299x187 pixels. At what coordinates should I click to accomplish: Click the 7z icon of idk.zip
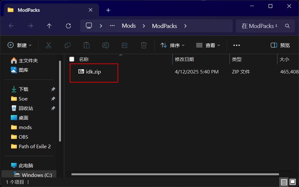[81, 72]
